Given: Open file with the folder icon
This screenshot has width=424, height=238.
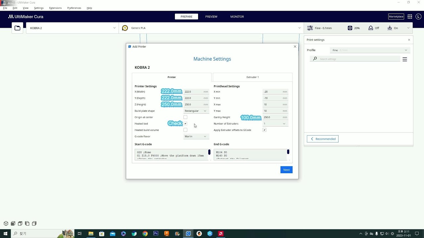Looking at the screenshot, I should [17, 28].
